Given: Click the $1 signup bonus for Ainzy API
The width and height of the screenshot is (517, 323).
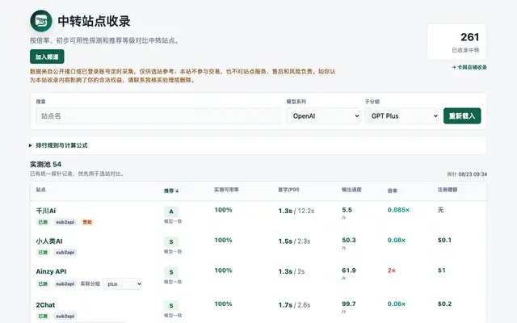Looking at the screenshot, I should tap(442, 271).
